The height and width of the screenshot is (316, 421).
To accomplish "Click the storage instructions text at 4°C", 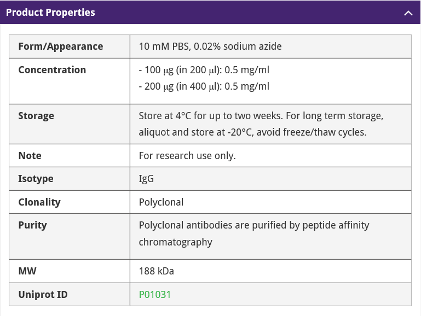I will point(261,116).
